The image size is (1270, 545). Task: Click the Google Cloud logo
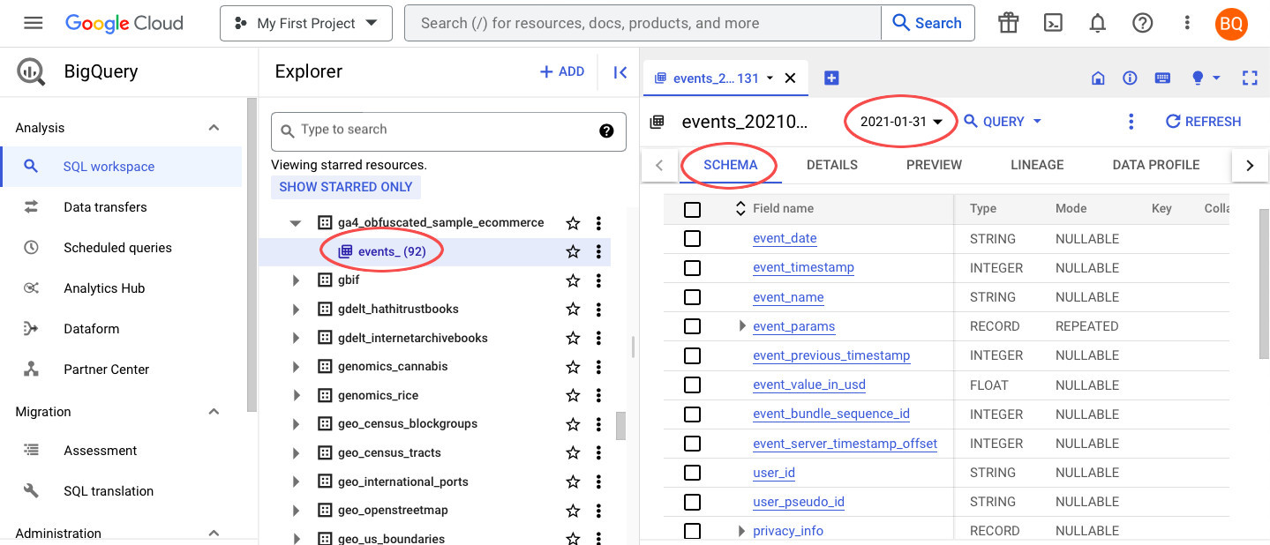(x=124, y=24)
